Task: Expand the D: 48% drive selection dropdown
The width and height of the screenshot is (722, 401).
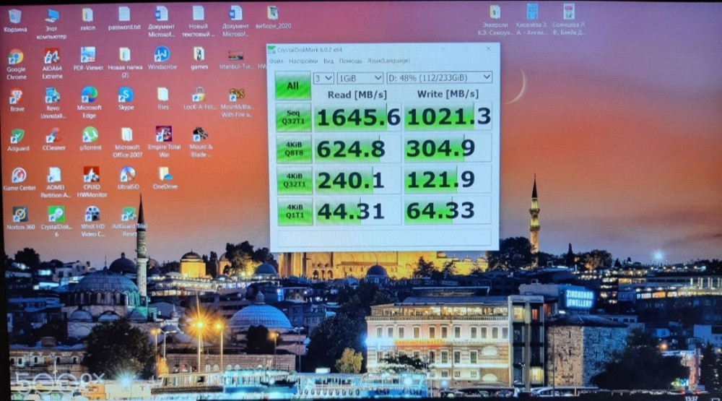Action: [x=439, y=77]
